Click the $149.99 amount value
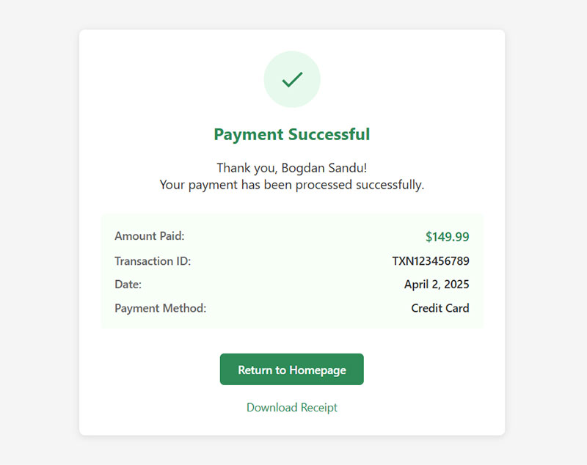The height and width of the screenshot is (465, 587). point(447,237)
